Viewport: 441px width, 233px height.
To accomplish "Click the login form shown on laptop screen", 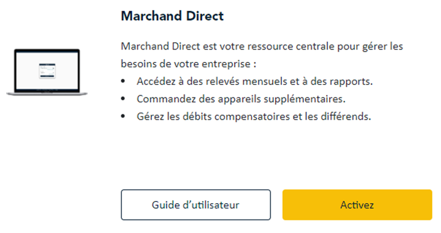I will coord(47,71).
